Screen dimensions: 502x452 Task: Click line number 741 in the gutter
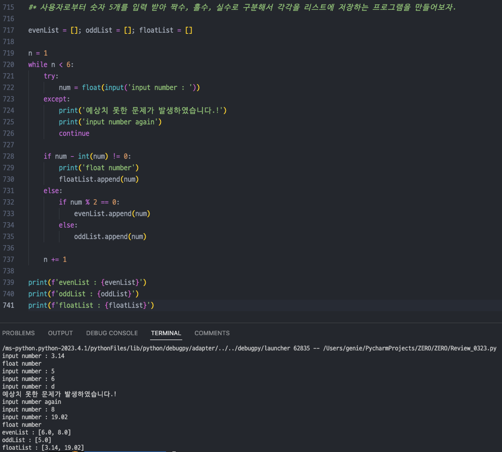click(8, 305)
